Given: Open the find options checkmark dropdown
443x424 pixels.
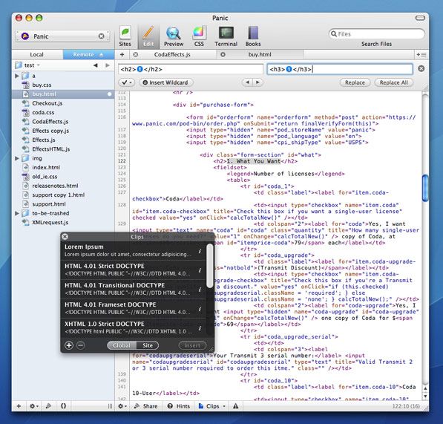Looking at the screenshot, I should 127,82.
